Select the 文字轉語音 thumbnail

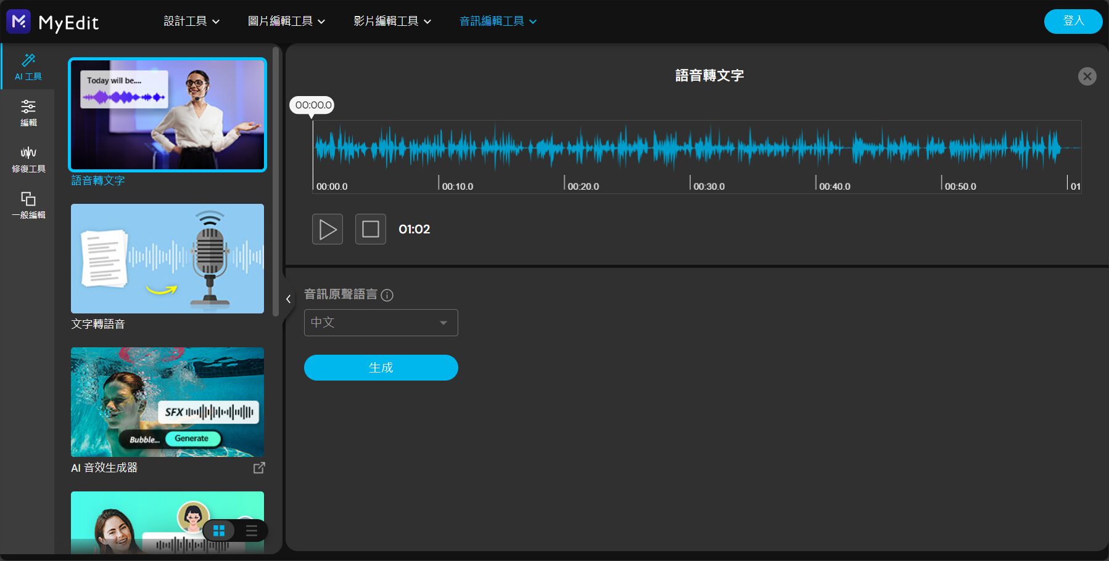point(167,259)
